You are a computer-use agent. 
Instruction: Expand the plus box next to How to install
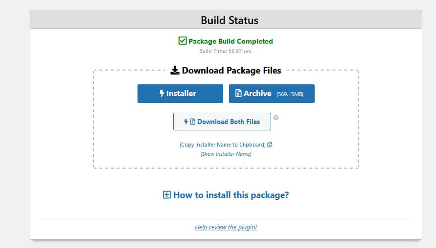point(167,195)
